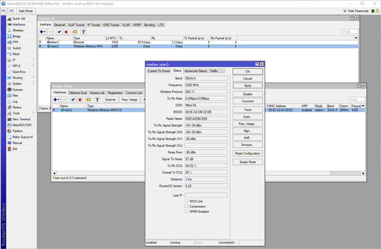This screenshot has width=381, height=249.
Task: Toggle the Compression checkbox
Action: pos(186,206)
